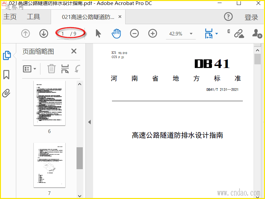Open the attachments paperclip panel
The height and width of the screenshot is (199, 265).
point(6,93)
